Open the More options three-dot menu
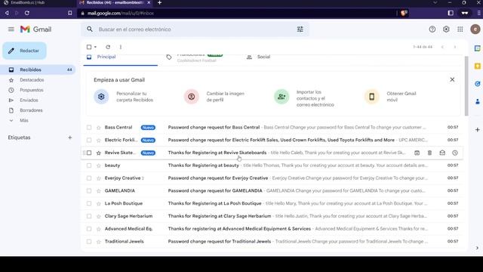 pyautogui.click(x=121, y=47)
